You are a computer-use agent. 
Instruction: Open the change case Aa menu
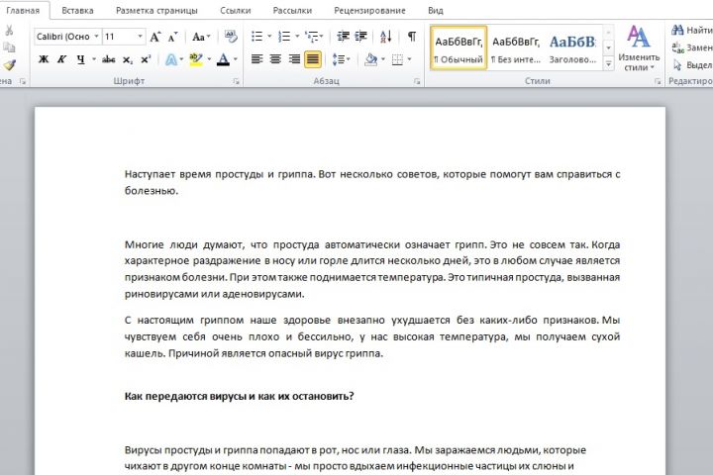click(x=201, y=37)
